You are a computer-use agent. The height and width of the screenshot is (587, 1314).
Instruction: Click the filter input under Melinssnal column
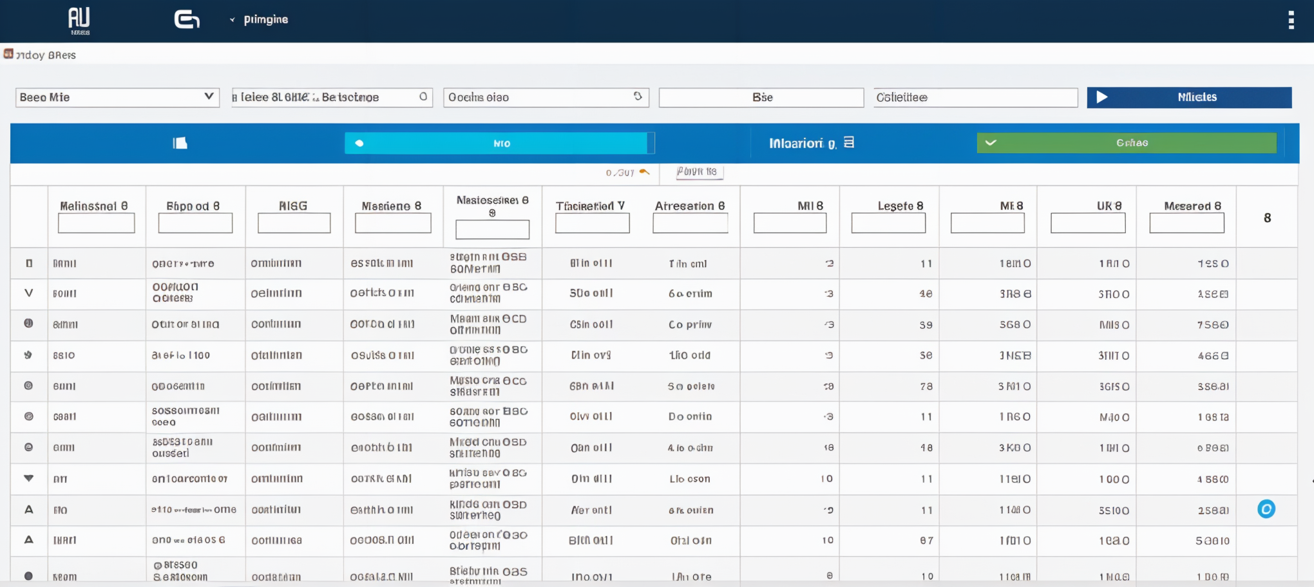pyautogui.click(x=96, y=223)
